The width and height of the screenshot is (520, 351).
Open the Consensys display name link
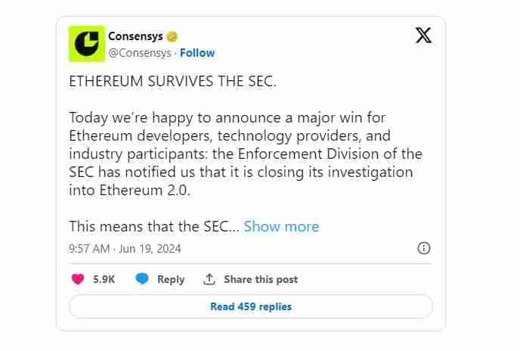click(136, 36)
